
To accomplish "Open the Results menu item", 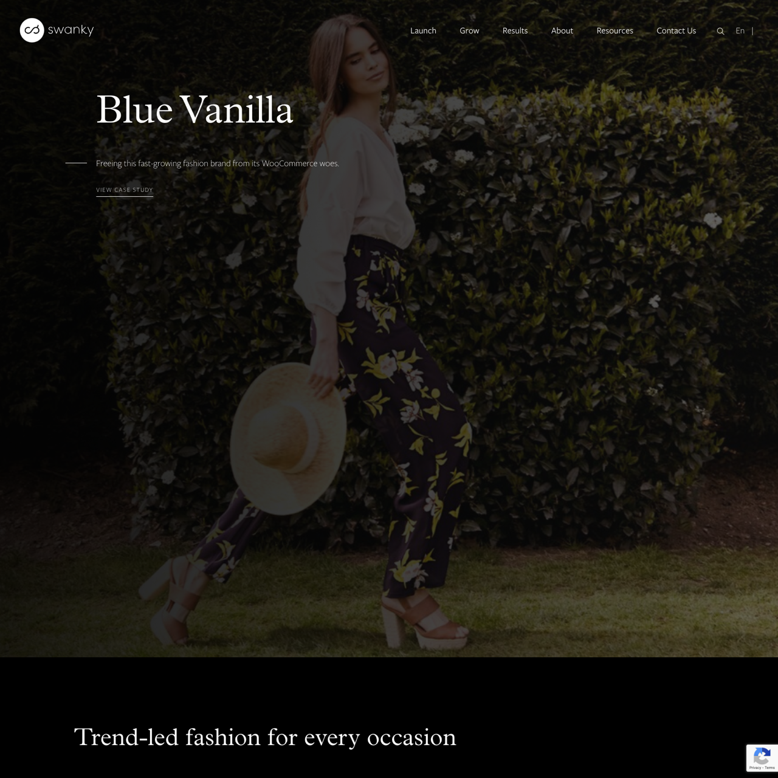I will pyautogui.click(x=515, y=30).
